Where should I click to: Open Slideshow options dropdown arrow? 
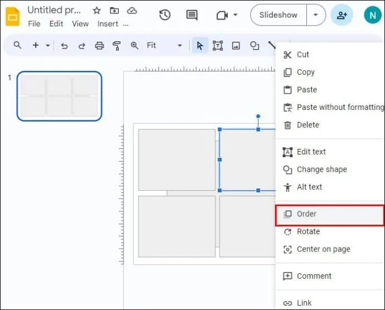click(316, 15)
